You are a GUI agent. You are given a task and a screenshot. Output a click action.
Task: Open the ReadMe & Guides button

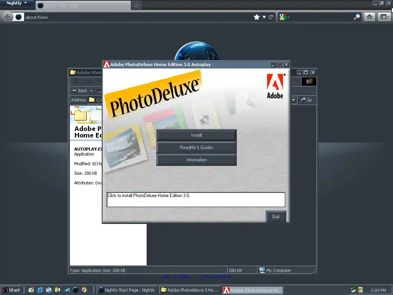pos(196,147)
